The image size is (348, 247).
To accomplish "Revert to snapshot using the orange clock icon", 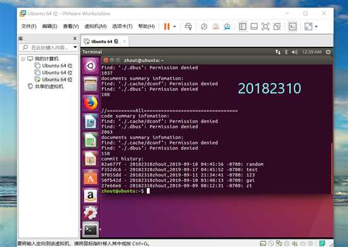I will [x=216, y=27].
